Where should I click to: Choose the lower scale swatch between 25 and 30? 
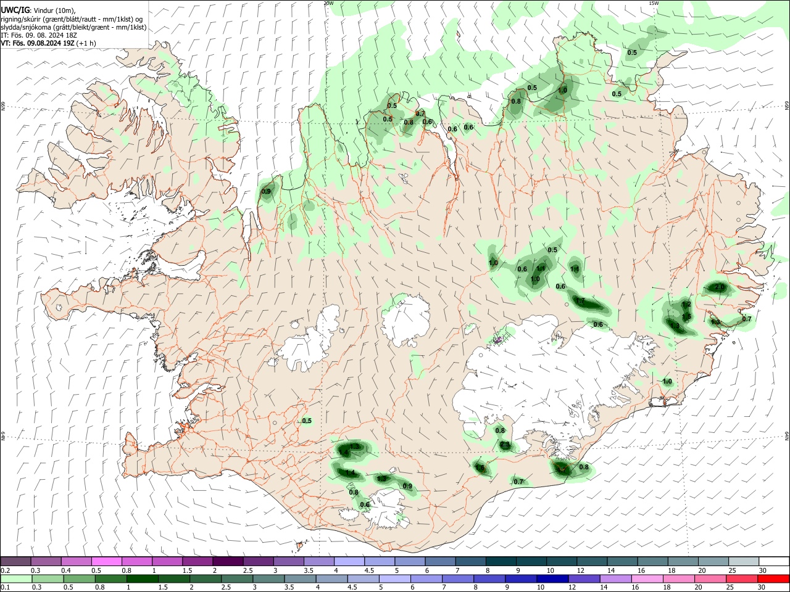tap(742, 579)
